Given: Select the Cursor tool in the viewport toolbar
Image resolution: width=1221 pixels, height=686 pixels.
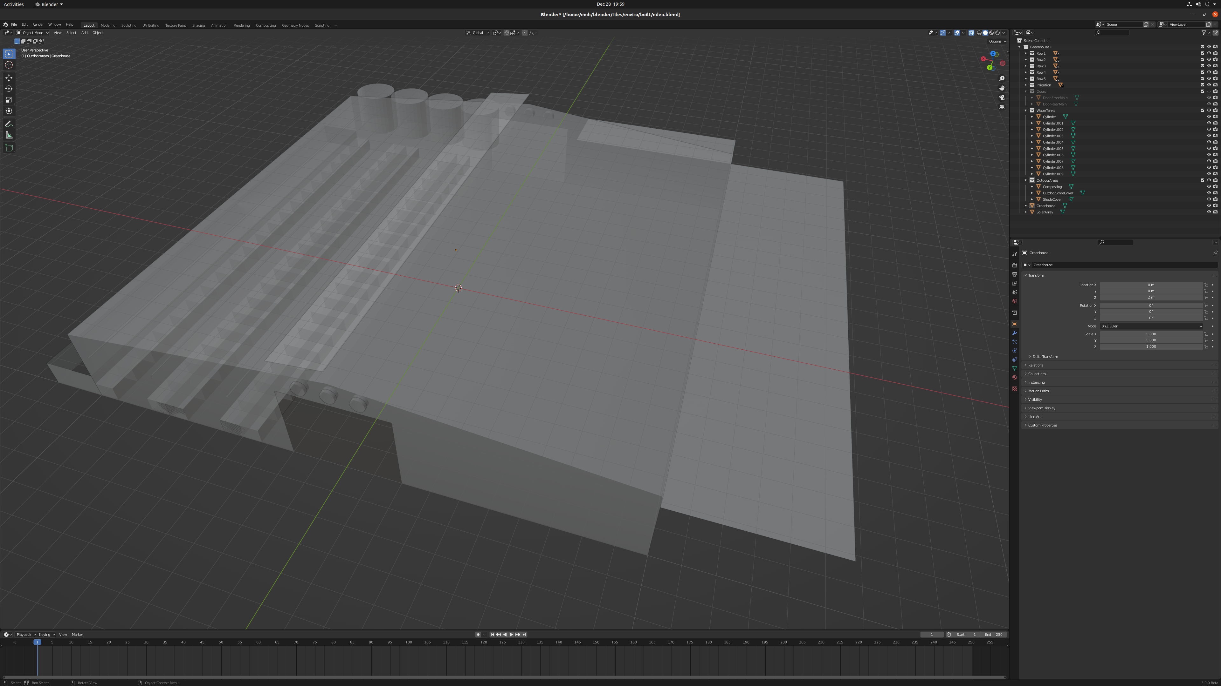Looking at the screenshot, I should point(9,65).
